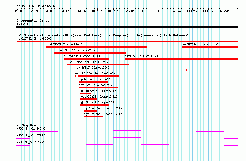Click the NM_001165973 magenta transcript line
The width and height of the screenshot is (246, 161).
[x=127, y=145]
